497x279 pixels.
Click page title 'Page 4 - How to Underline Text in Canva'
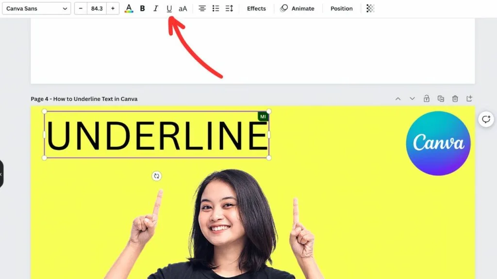pyautogui.click(x=84, y=99)
